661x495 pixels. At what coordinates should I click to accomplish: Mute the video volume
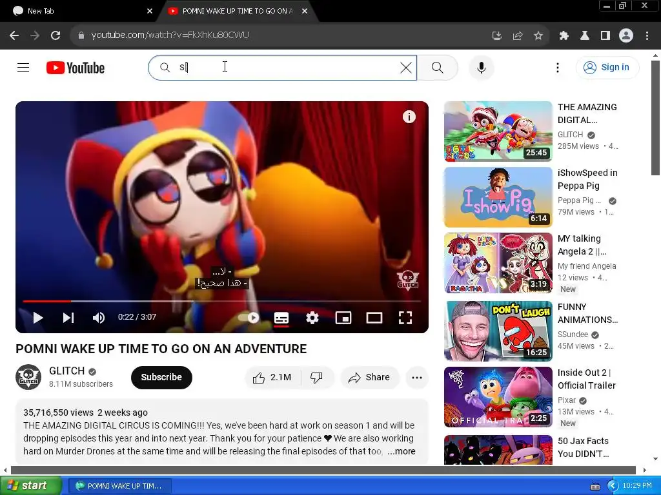[99, 318]
